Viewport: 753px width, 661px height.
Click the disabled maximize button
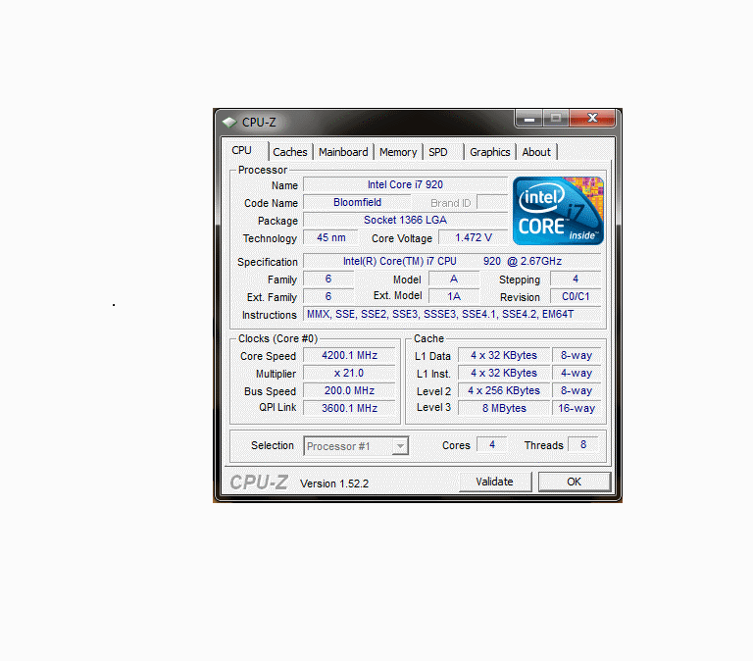click(556, 119)
